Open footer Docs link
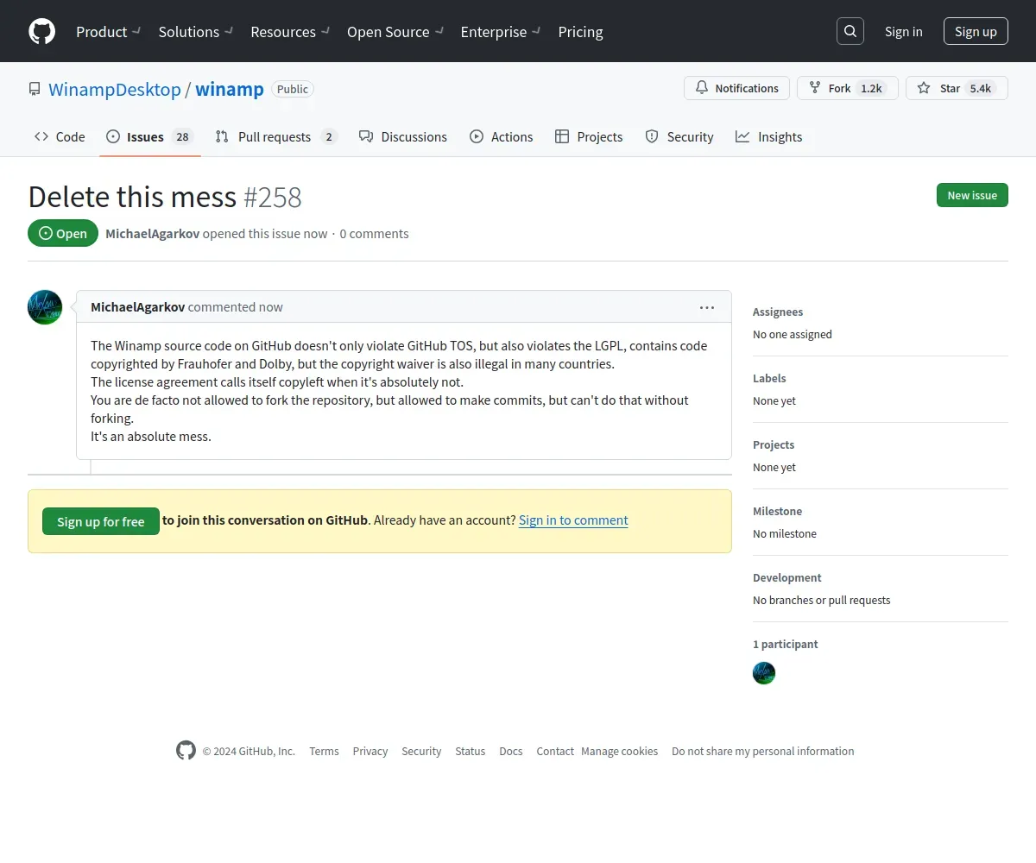The height and width of the screenshot is (863, 1036). point(511,751)
